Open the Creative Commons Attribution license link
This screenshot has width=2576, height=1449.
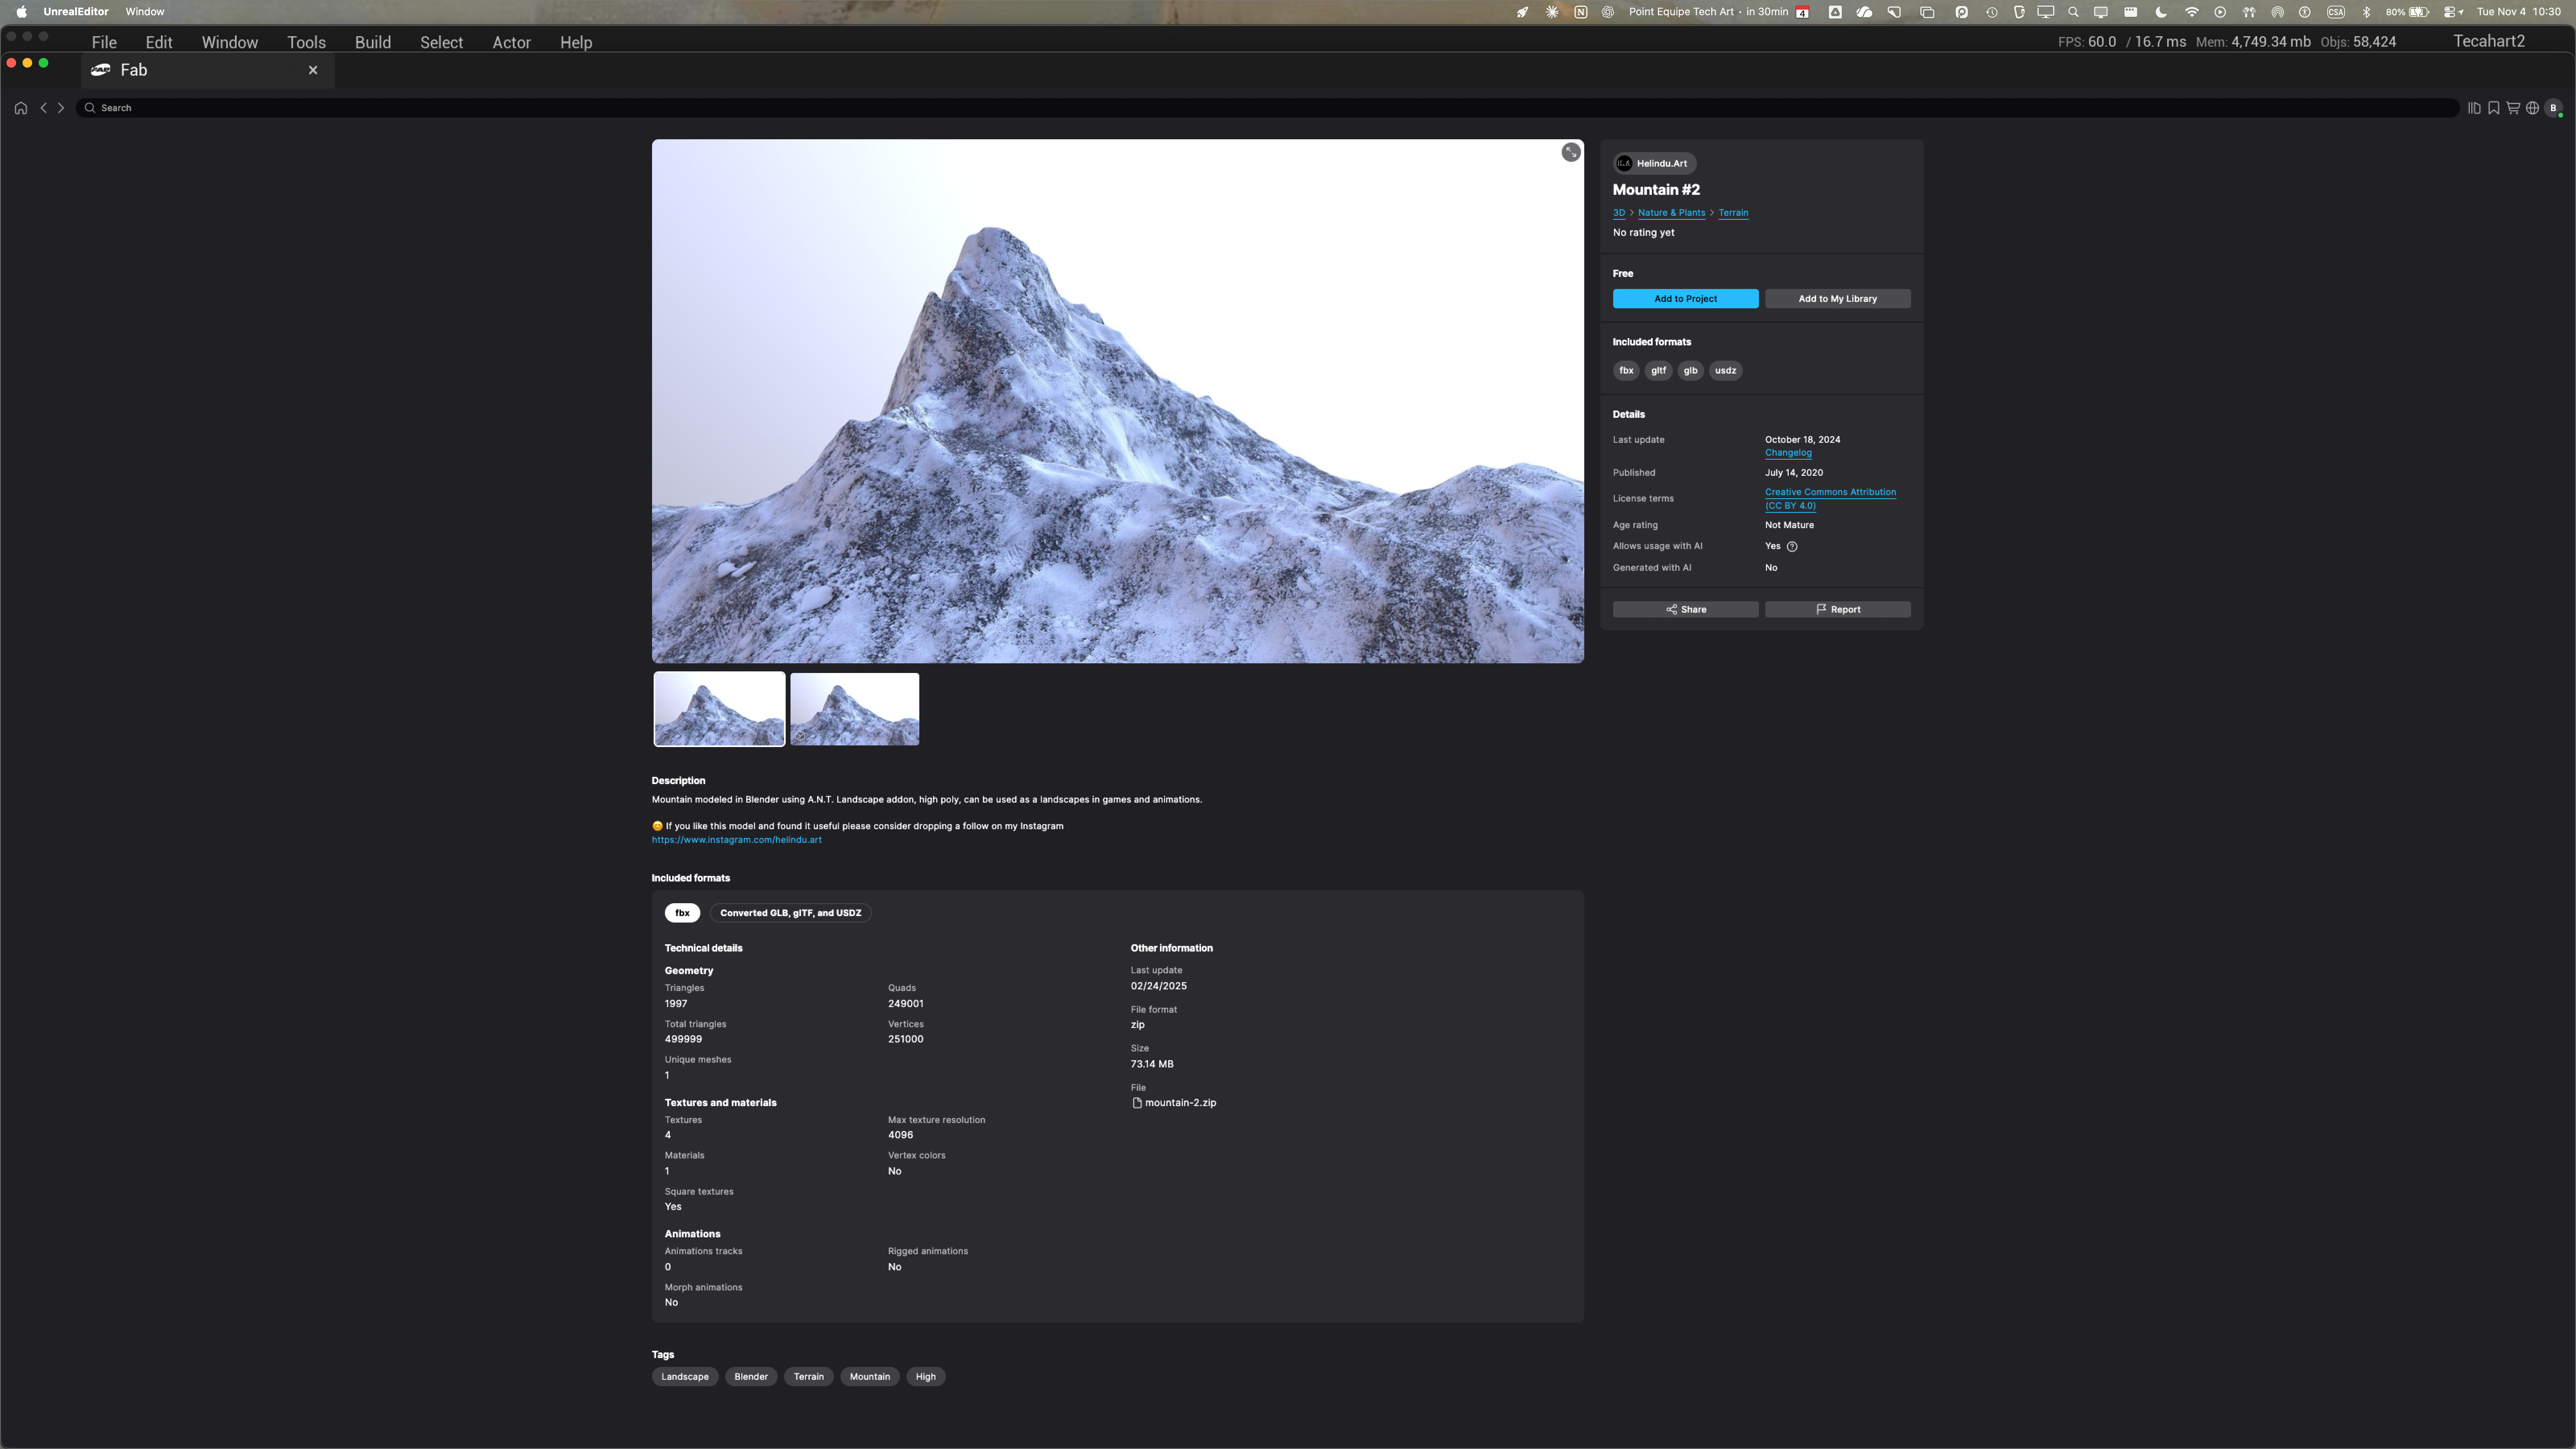[1830, 499]
